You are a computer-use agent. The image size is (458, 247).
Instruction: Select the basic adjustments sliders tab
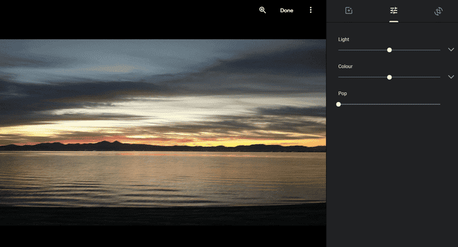394,11
